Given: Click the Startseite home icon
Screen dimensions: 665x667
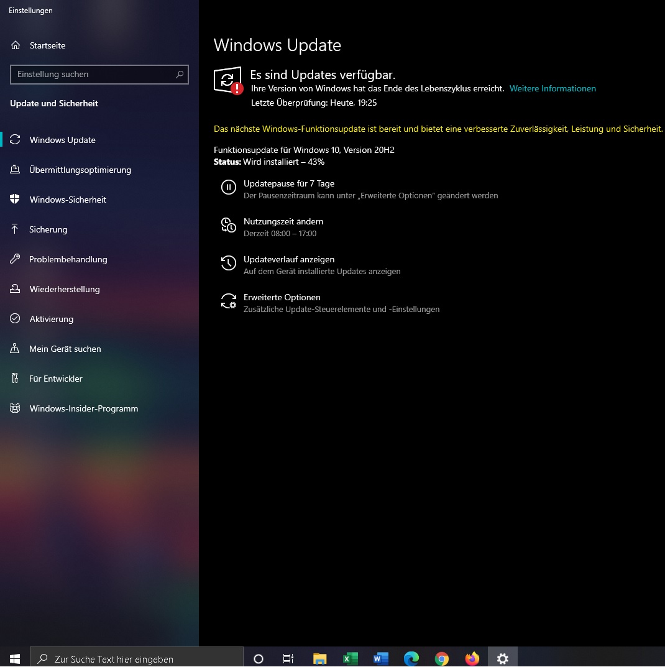Looking at the screenshot, I should (x=16, y=45).
